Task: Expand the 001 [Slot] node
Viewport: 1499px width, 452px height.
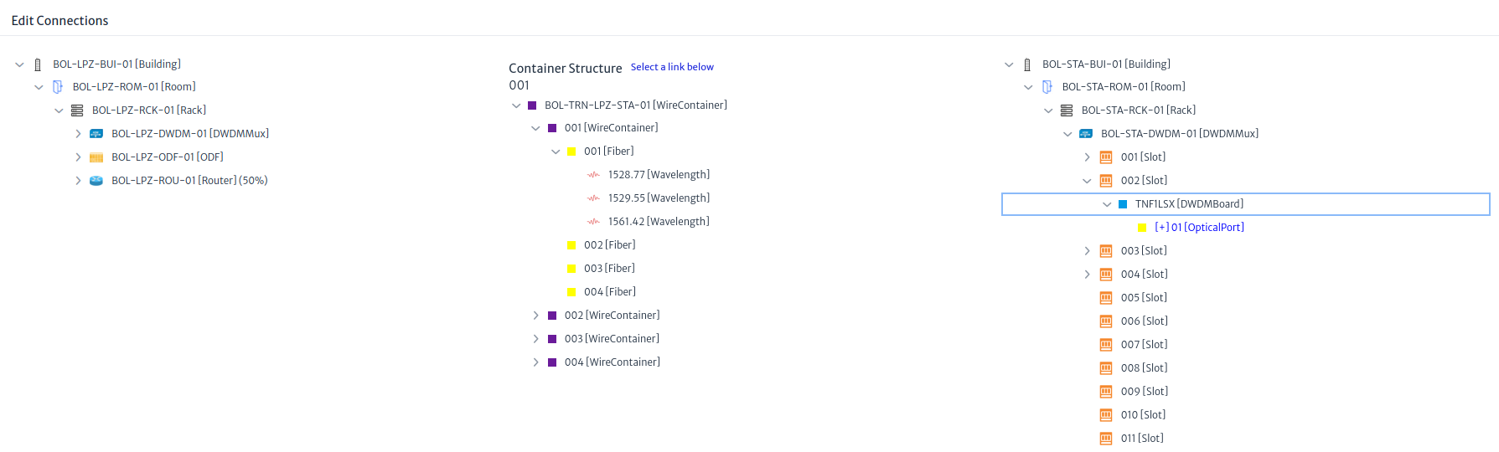Action: point(1087,157)
